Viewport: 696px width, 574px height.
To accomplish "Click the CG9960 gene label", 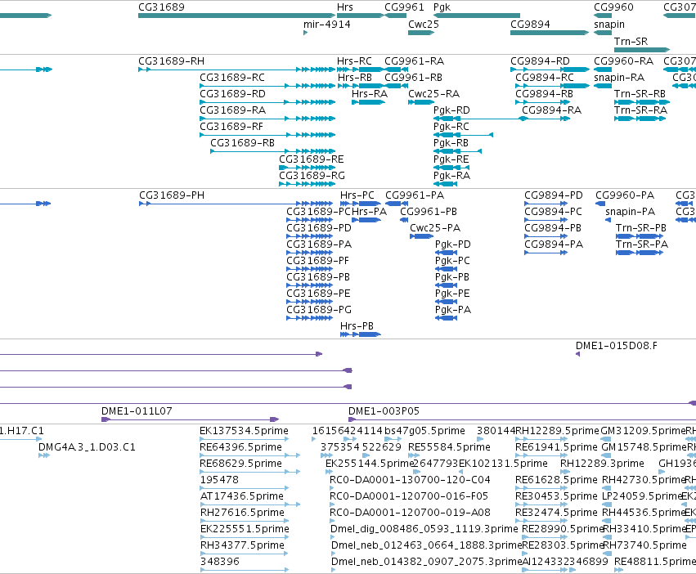I will (x=614, y=7).
